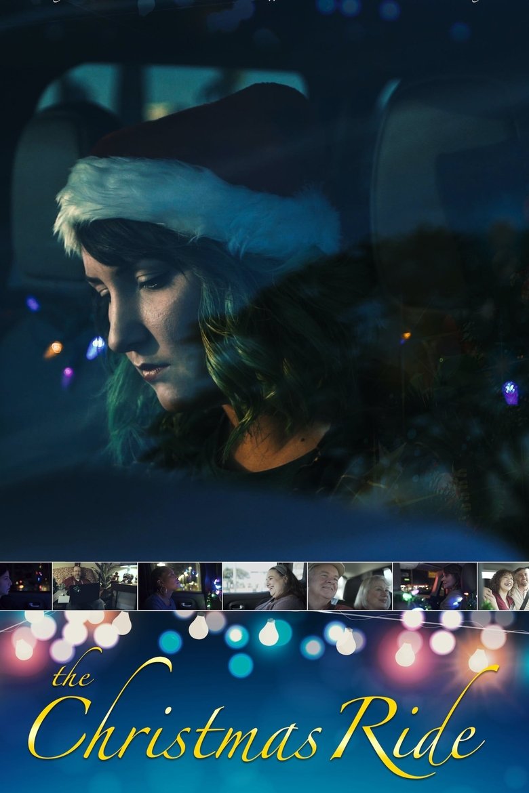Screen dimensions: 529x793
Task: Click the leftmost white bulb on light string
Action: click(24, 648)
